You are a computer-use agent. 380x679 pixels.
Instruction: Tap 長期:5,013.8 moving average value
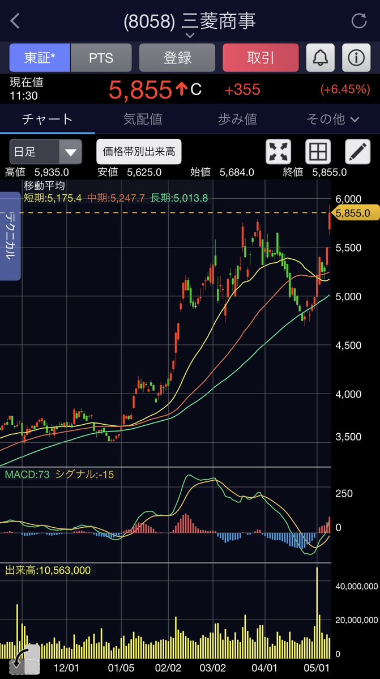point(179,198)
